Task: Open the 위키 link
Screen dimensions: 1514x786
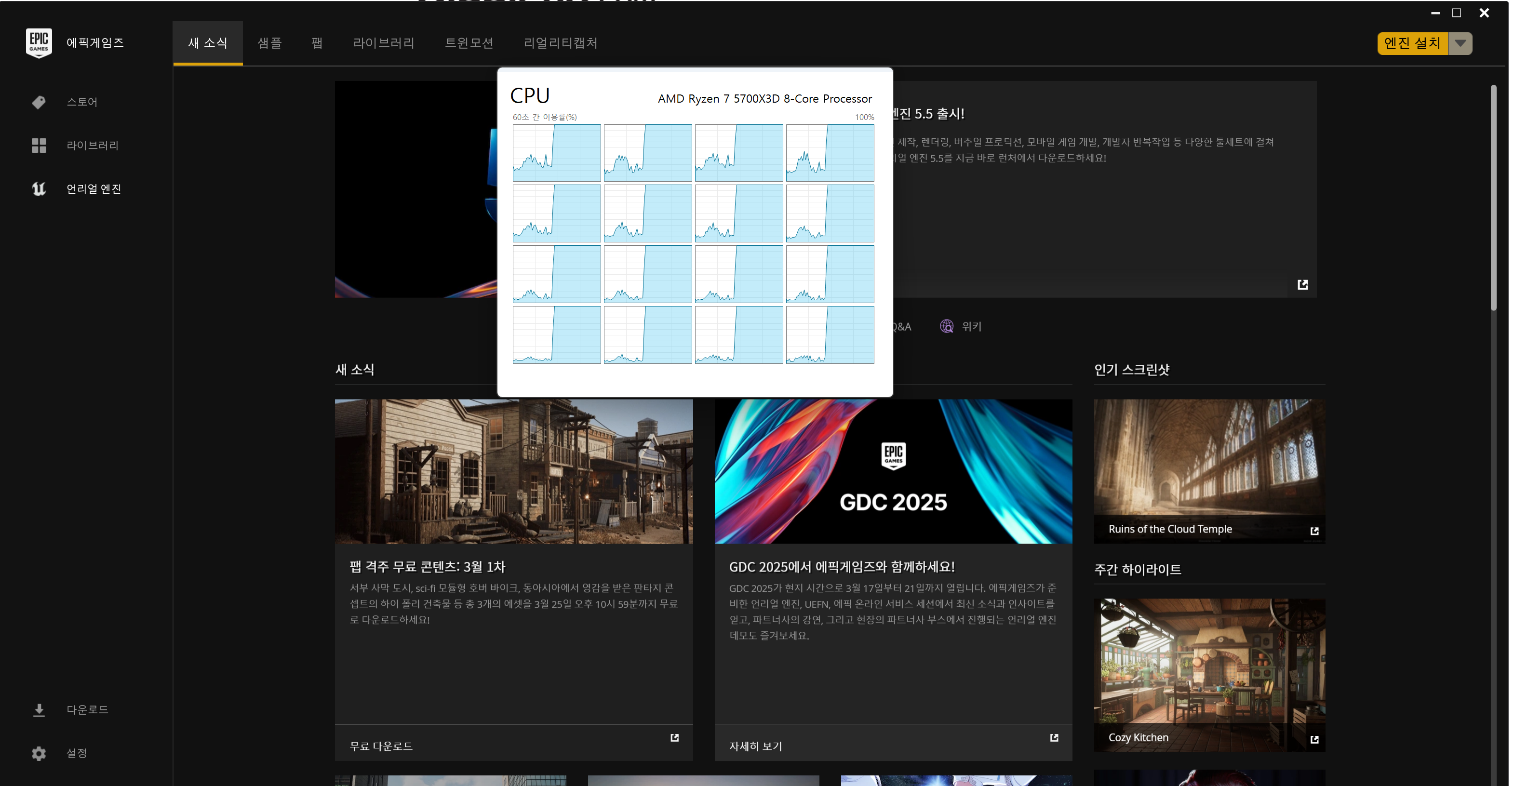Action: tap(972, 326)
